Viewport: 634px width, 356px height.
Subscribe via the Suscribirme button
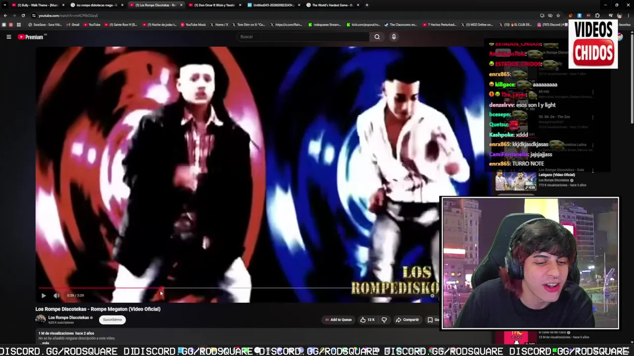[x=112, y=320]
